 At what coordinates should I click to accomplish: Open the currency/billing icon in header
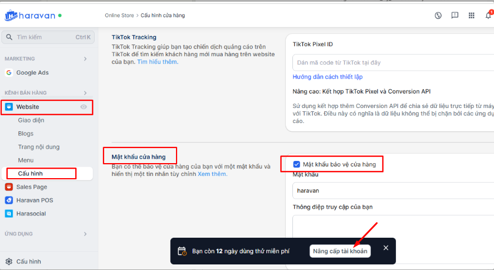click(x=438, y=16)
